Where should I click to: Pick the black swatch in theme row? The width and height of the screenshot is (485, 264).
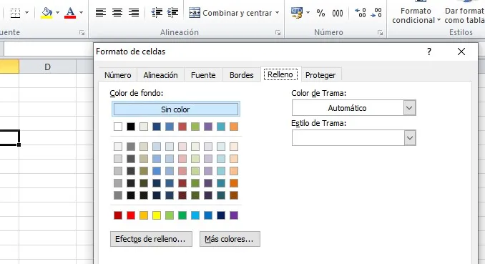pyautogui.click(x=131, y=127)
